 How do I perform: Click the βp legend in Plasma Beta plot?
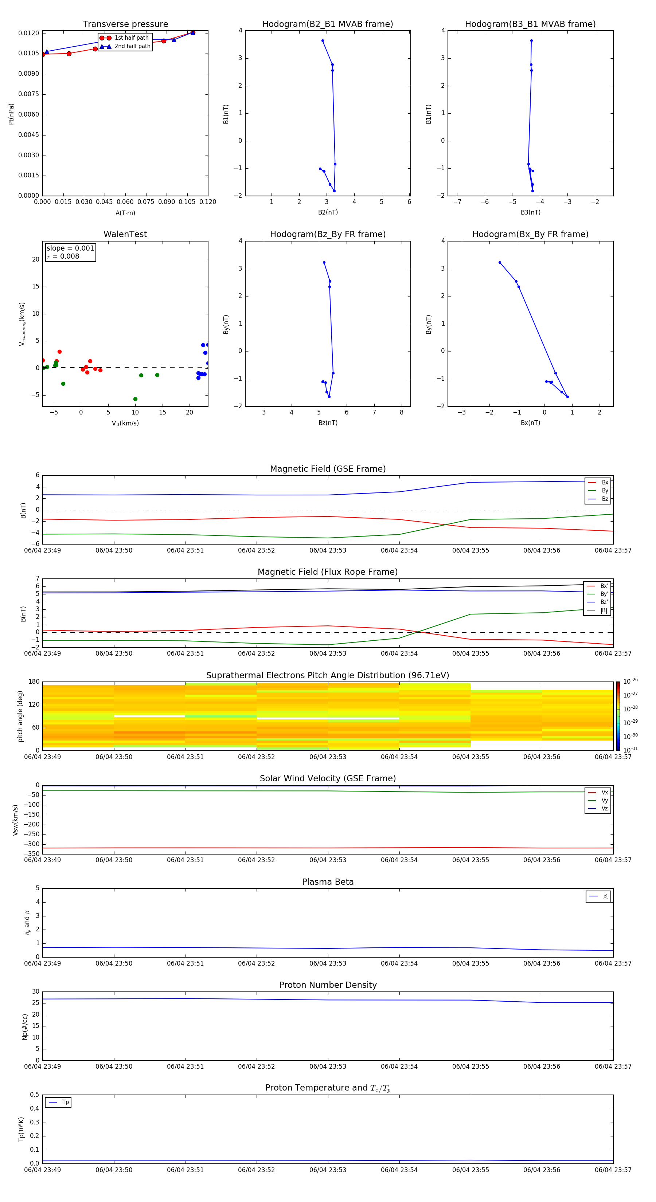pyautogui.click(x=598, y=896)
